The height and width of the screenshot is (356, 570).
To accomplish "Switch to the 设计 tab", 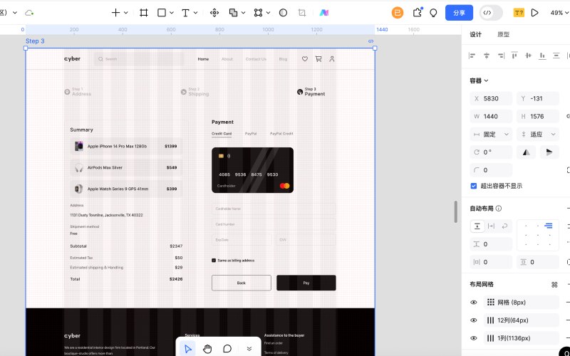I will [475, 34].
